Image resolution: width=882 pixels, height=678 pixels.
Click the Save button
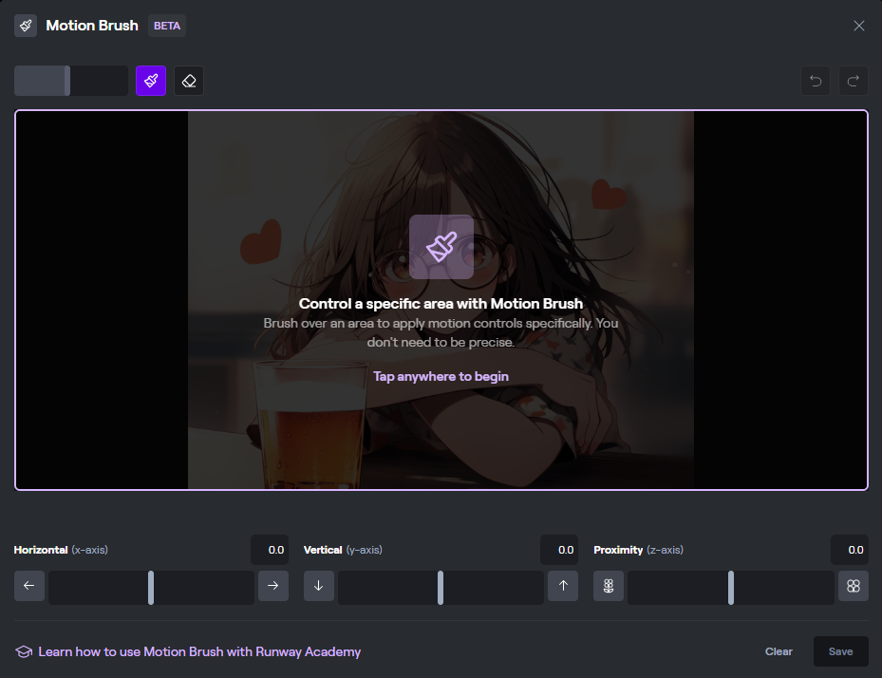(x=841, y=651)
